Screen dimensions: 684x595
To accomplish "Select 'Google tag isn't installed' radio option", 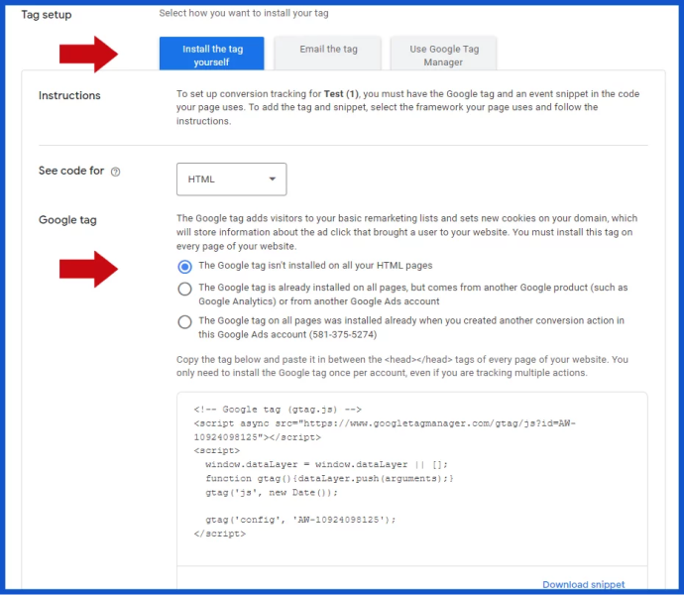I will [x=184, y=267].
